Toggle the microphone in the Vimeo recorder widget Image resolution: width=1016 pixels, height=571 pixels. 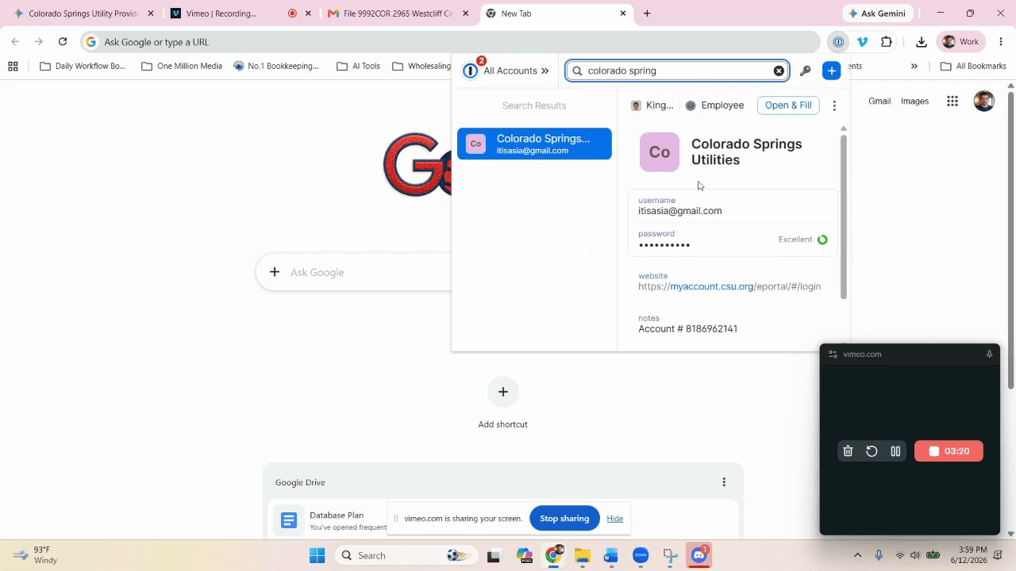pos(989,354)
